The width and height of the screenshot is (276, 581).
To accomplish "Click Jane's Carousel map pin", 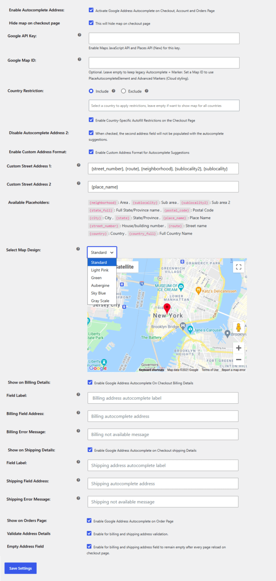I will point(190,329).
